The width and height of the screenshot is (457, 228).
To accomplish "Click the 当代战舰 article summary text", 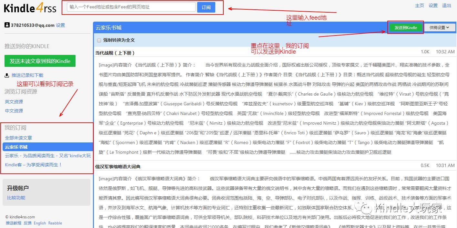I will pos(274,109).
